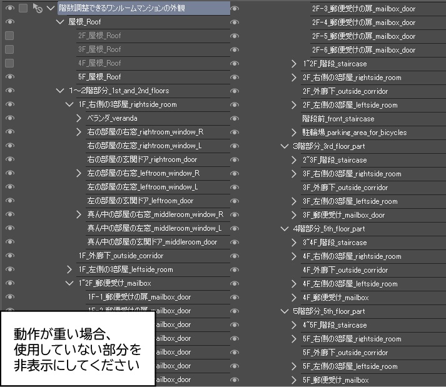The height and width of the screenshot is (387, 446).
Task: Expand 3F_郵便受け_mailbox_door group
Action: point(294,215)
